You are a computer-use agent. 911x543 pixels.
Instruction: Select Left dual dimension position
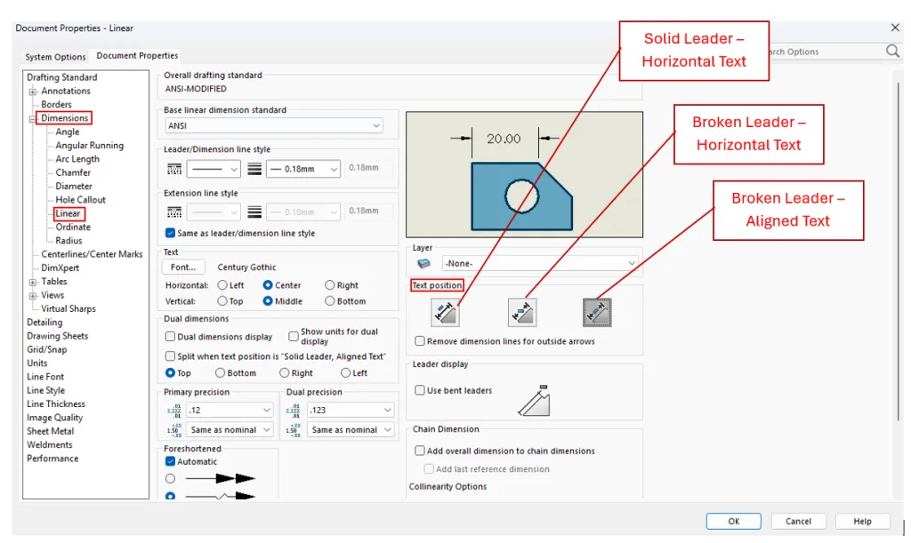(x=346, y=373)
